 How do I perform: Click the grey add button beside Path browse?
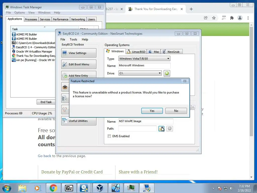pos(170,129)
